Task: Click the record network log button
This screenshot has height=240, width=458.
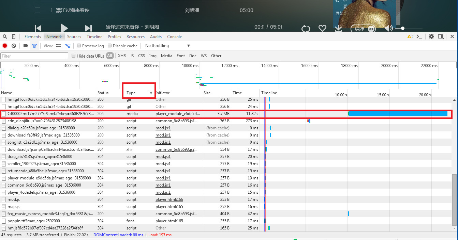Action: pyautogui.click(x=5, y=46)
